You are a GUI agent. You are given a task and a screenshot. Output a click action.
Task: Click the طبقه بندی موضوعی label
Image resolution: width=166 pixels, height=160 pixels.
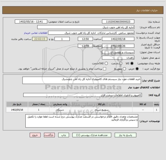[149, 63]
